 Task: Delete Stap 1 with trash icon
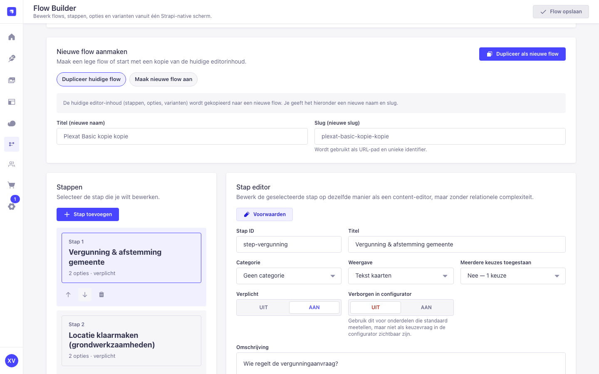point(101,295)
